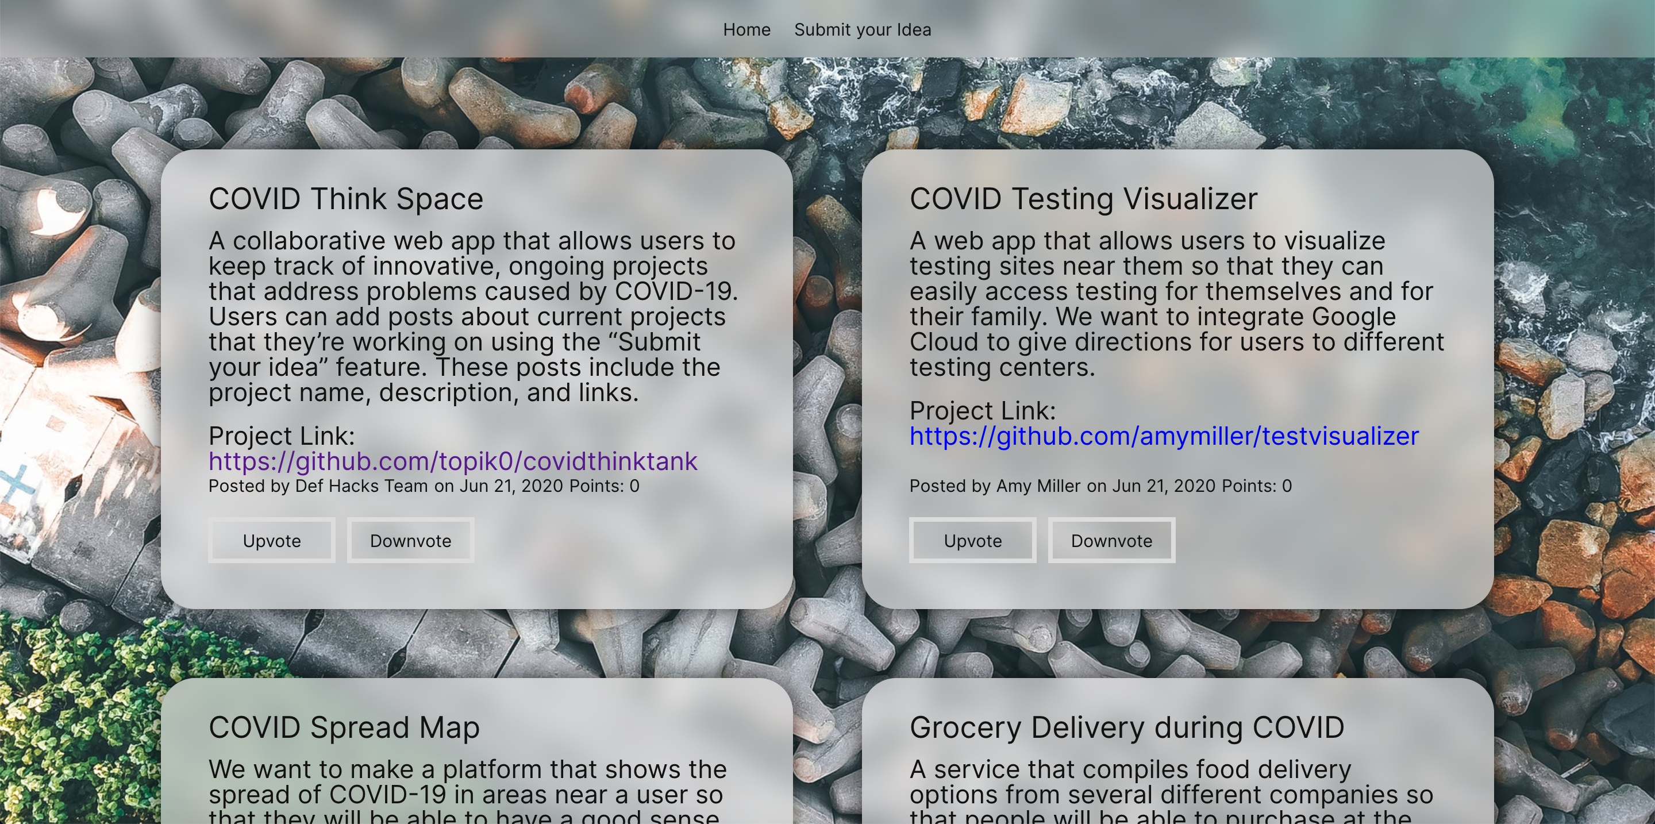Select the Grocery Delivery during COVID heading
The image size is (1655, 824).
coord(1126,727)
